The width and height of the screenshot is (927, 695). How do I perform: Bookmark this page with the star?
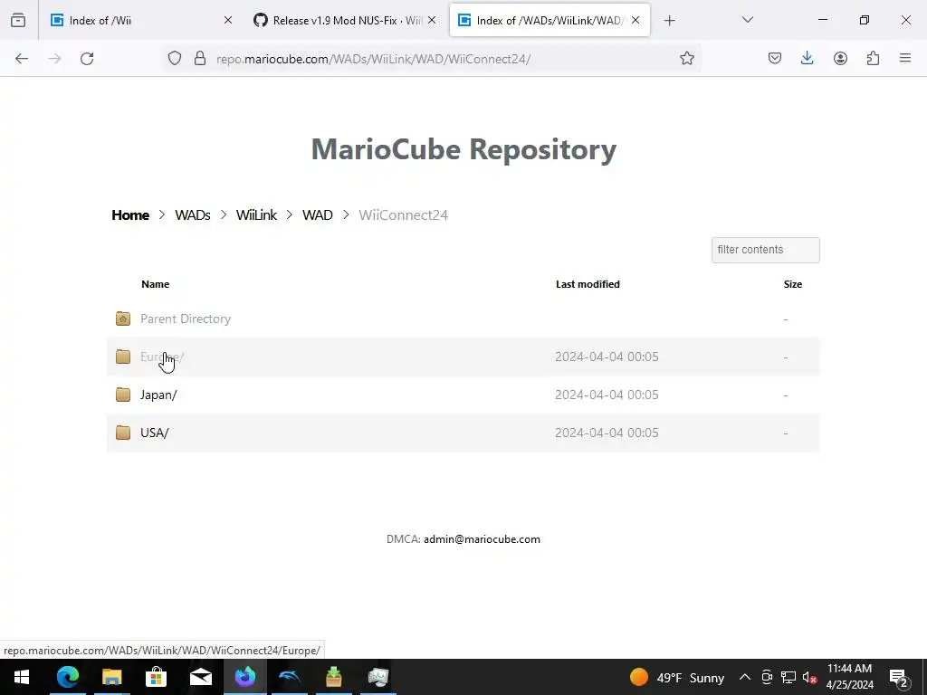[686, 58]
